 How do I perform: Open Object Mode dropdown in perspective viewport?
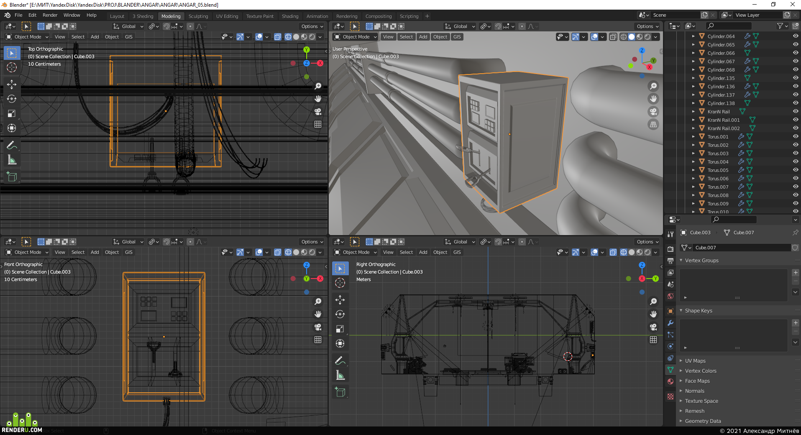355,37
